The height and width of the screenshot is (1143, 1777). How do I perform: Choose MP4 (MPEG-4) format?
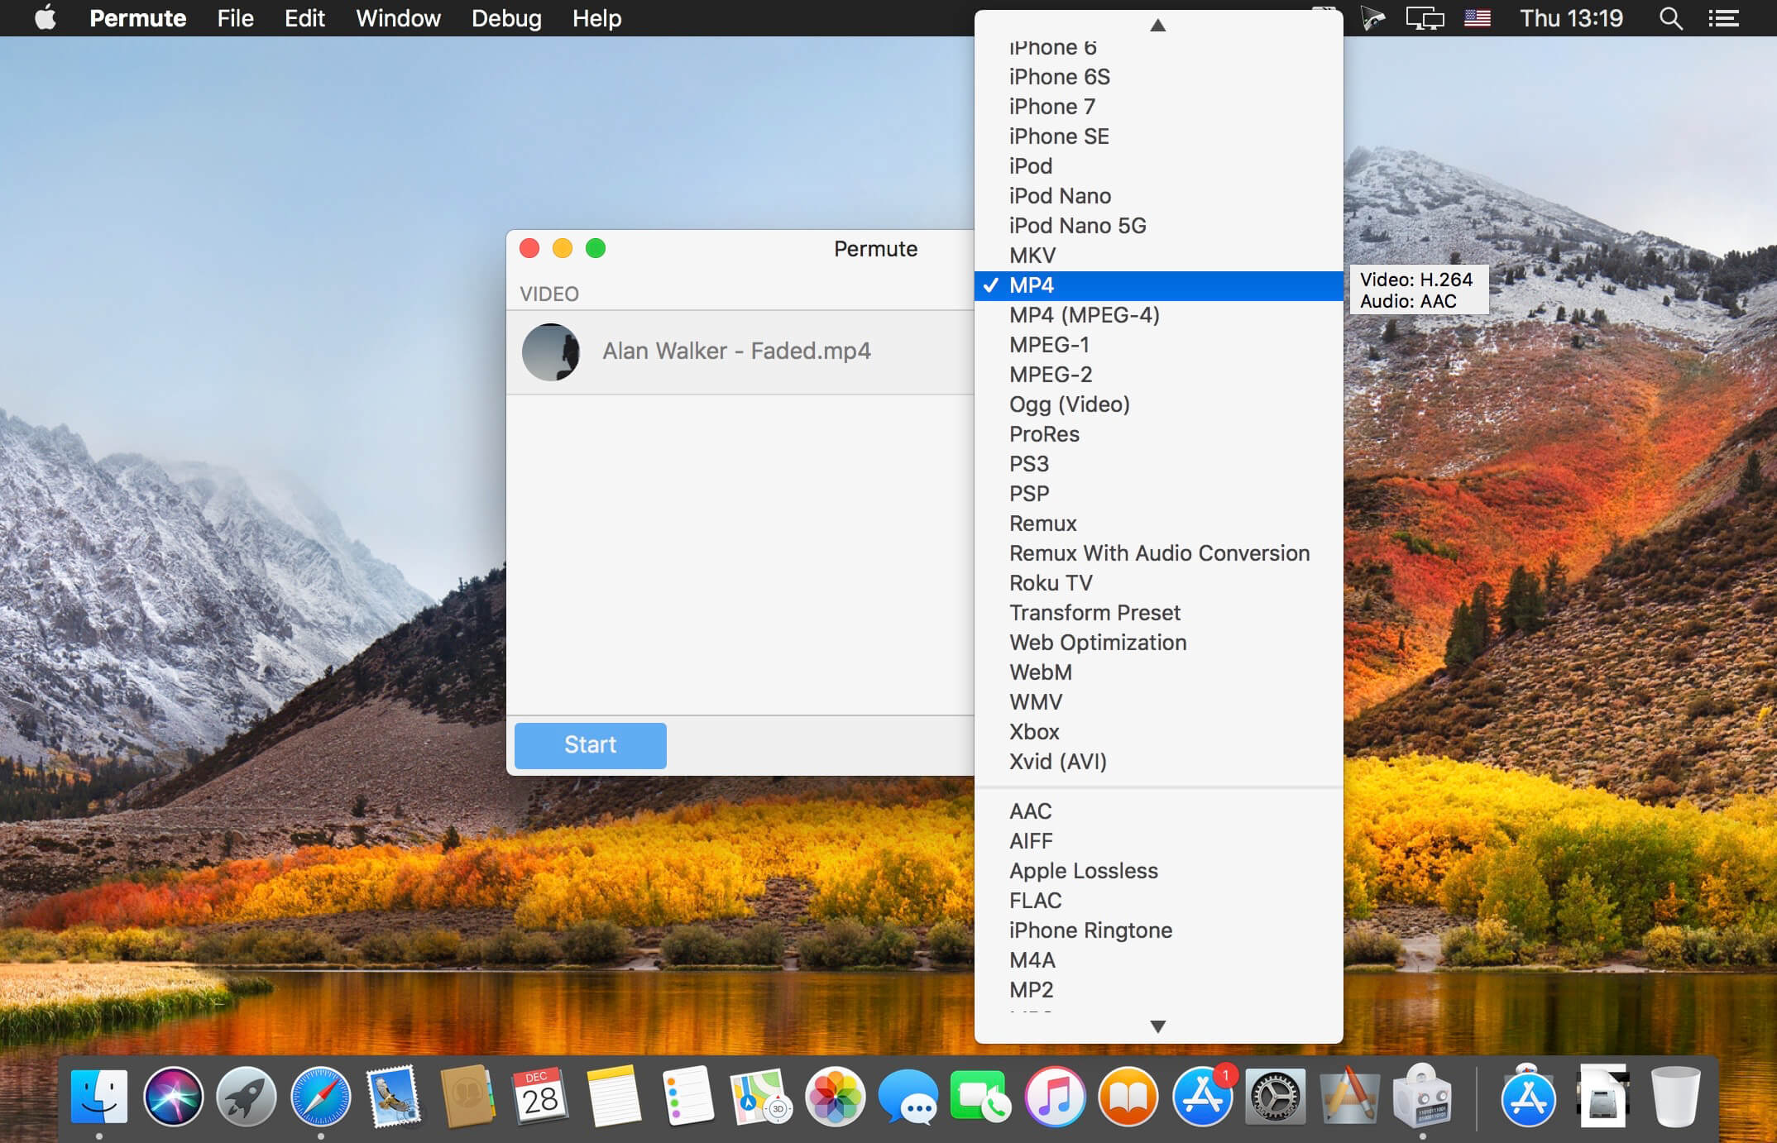coord(1158,315)
